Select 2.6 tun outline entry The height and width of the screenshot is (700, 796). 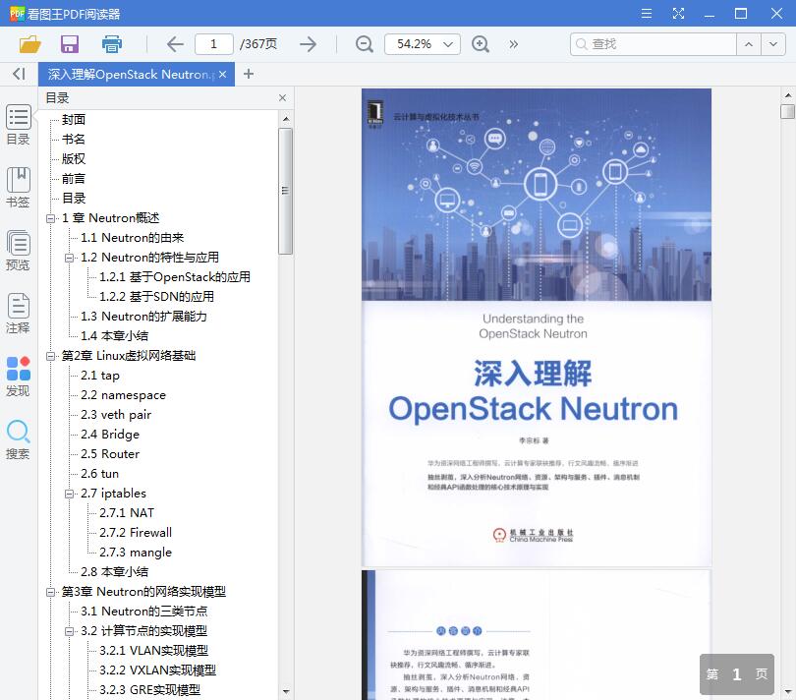100,474
